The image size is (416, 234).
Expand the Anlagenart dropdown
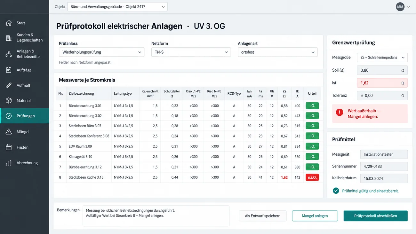[278, 52]
